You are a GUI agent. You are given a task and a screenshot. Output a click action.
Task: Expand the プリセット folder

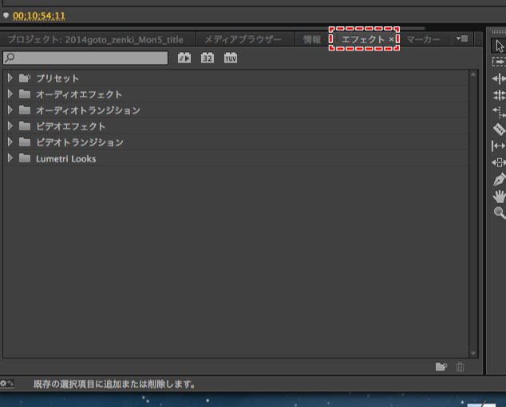coord(10,78)
